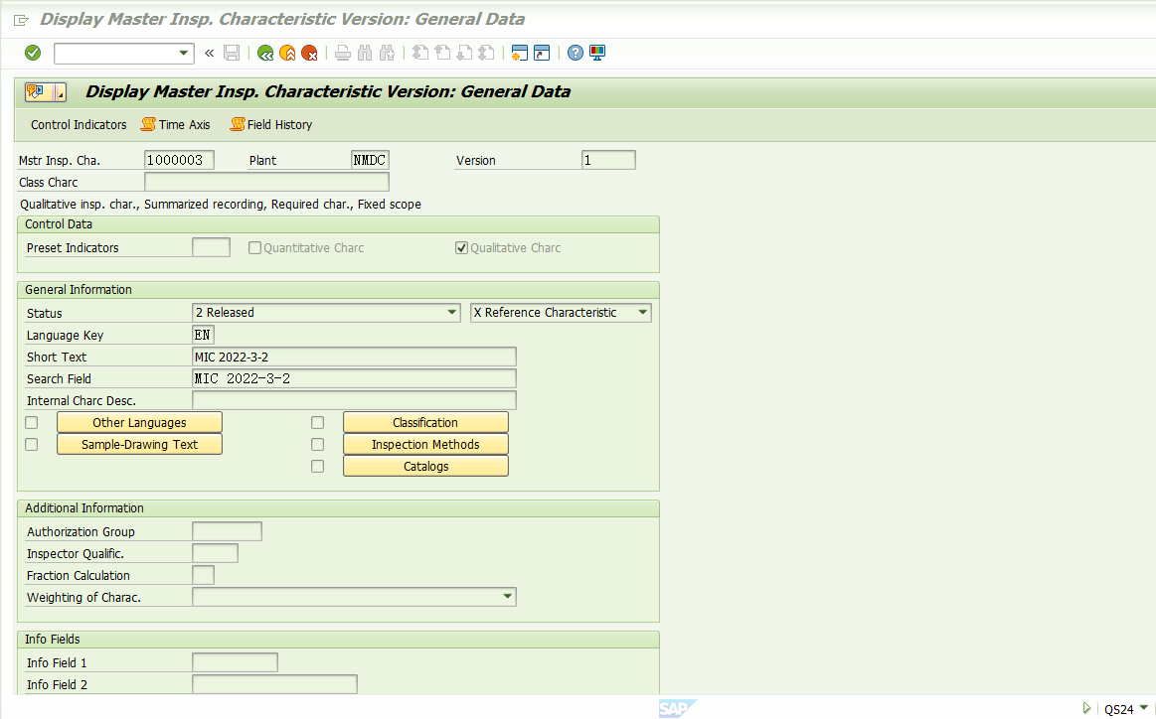Click the Save icon in the toolbar
The height and width of the screenshot is (719, 1156).
[232, 53]
